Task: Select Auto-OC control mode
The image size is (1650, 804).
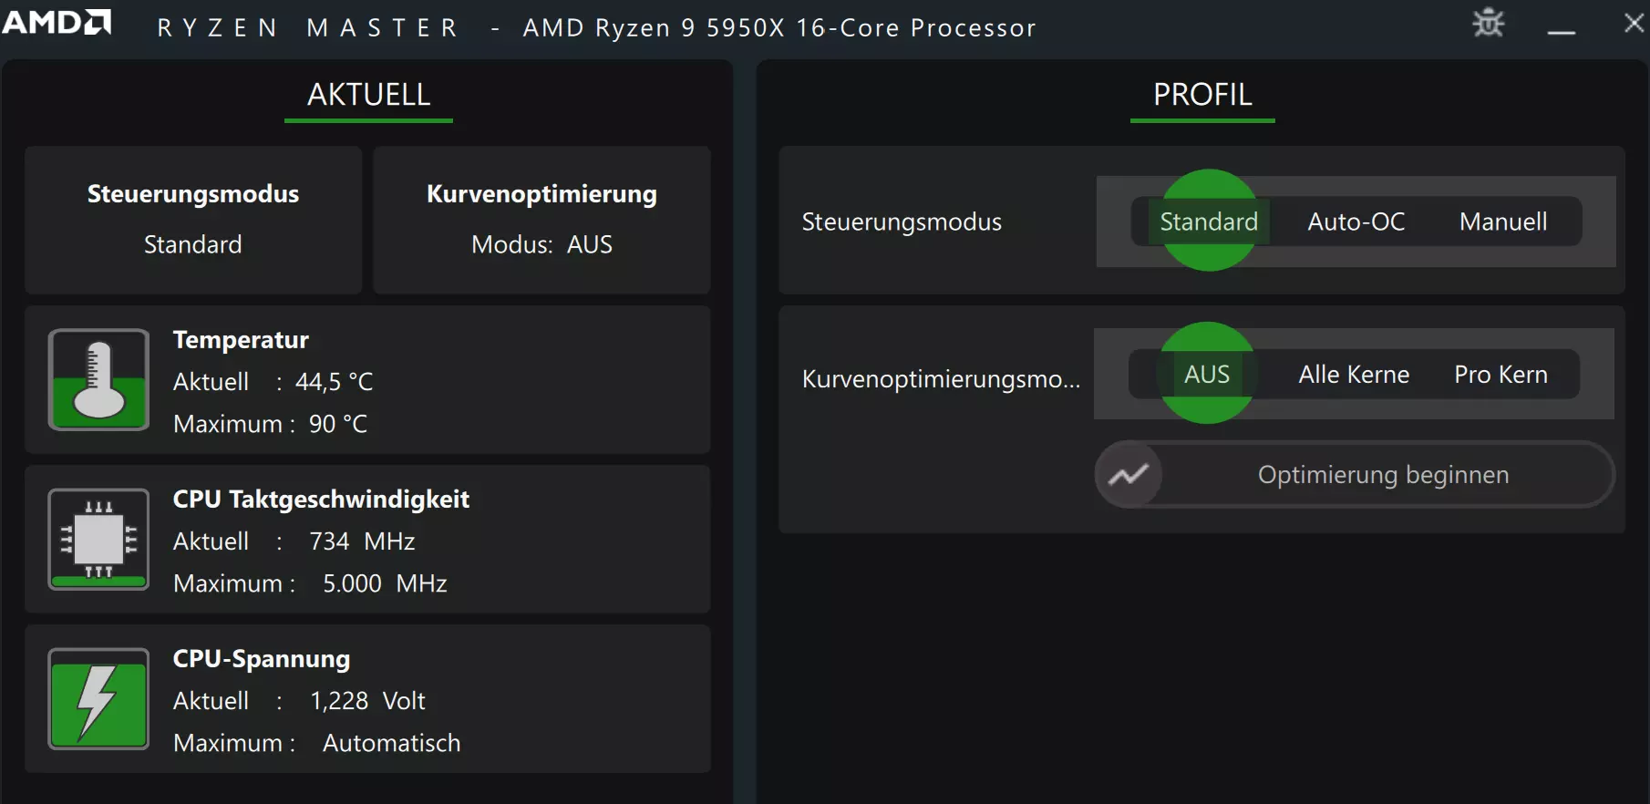Action: [1356, 222]
